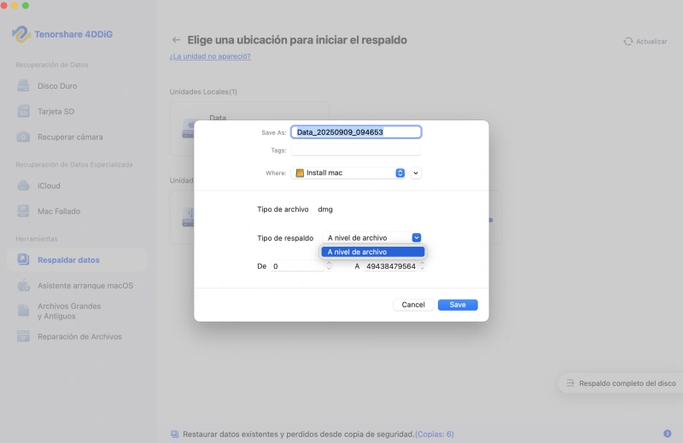Choose A nivel de archivo option
The width and height of the screenshot is (683, 443).
coord(373,252)
